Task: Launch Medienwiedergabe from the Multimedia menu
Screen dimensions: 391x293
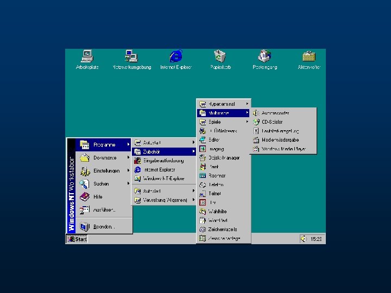Action: click(283, 140)
